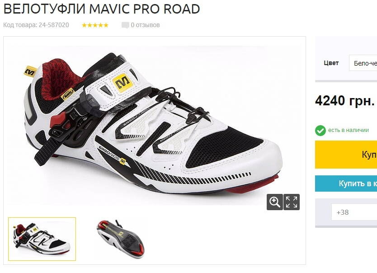Select second thumbnail showing shoe sole
The height and width of the screenshot is (273, 377).
[x=120, y=239]
